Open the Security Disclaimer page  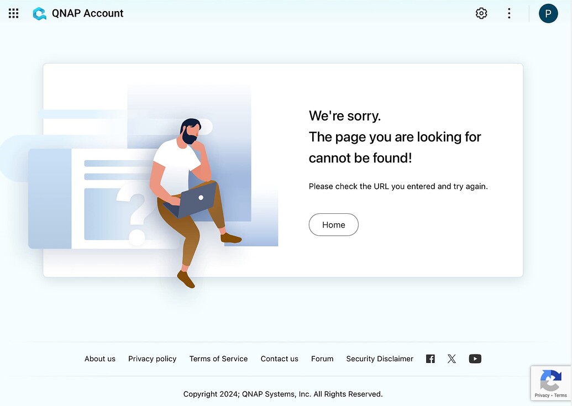click(x=379, y=358)
